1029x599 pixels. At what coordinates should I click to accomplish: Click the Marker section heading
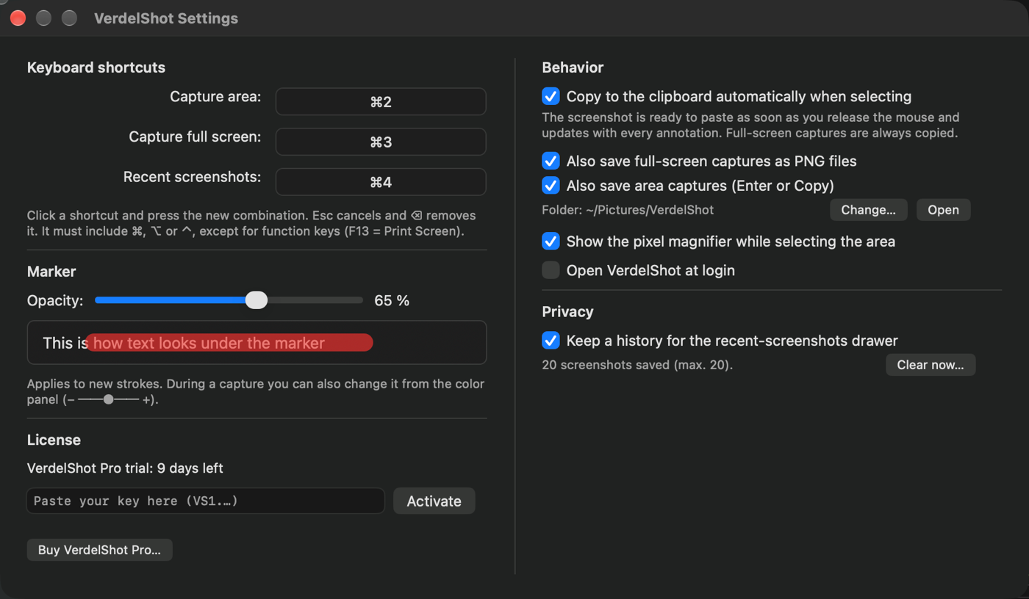51,272
